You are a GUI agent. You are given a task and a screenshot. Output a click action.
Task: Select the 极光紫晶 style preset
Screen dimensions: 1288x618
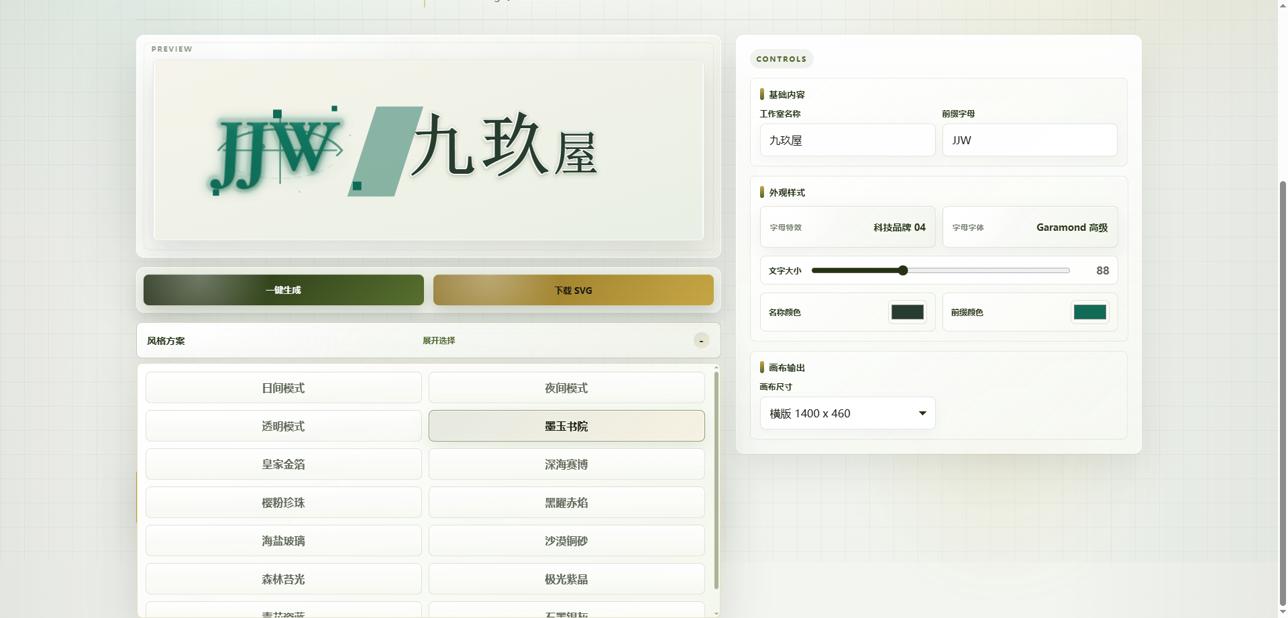coord(566,579)
